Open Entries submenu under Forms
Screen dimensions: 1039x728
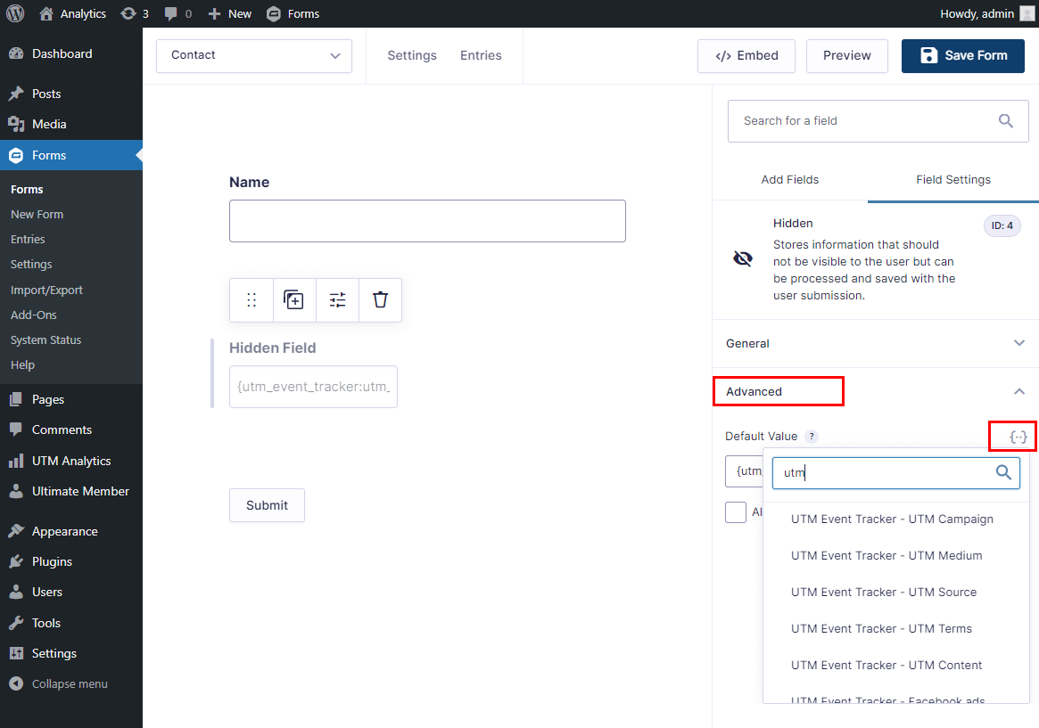coord(28,239)
